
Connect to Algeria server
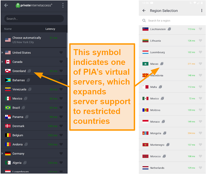34,163
